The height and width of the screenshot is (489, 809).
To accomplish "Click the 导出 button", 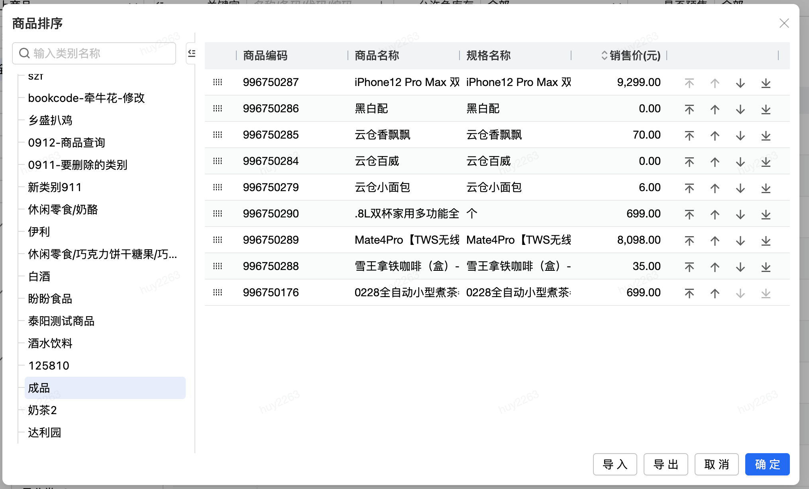I will pos(666,464).
